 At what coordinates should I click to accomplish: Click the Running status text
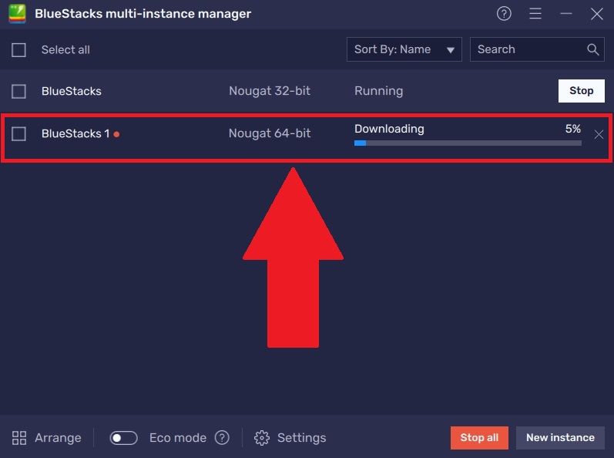tap(379, 91)
